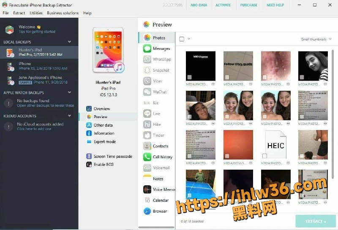Open options menu under orange image
Viewport: 338px width, 230px height.
pos(251,163)
